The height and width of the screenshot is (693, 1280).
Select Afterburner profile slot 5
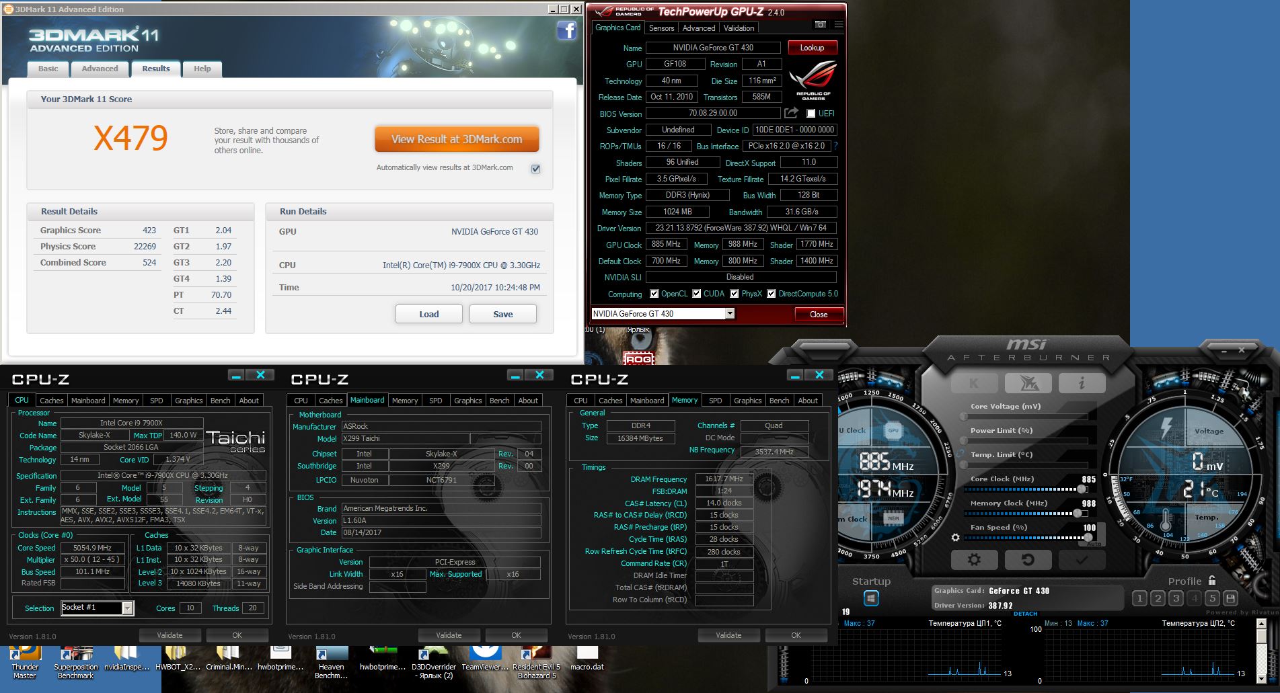(x=1212, y=598)
